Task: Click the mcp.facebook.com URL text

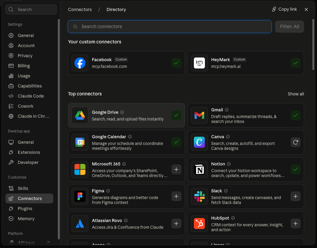Action: point(109,66)
